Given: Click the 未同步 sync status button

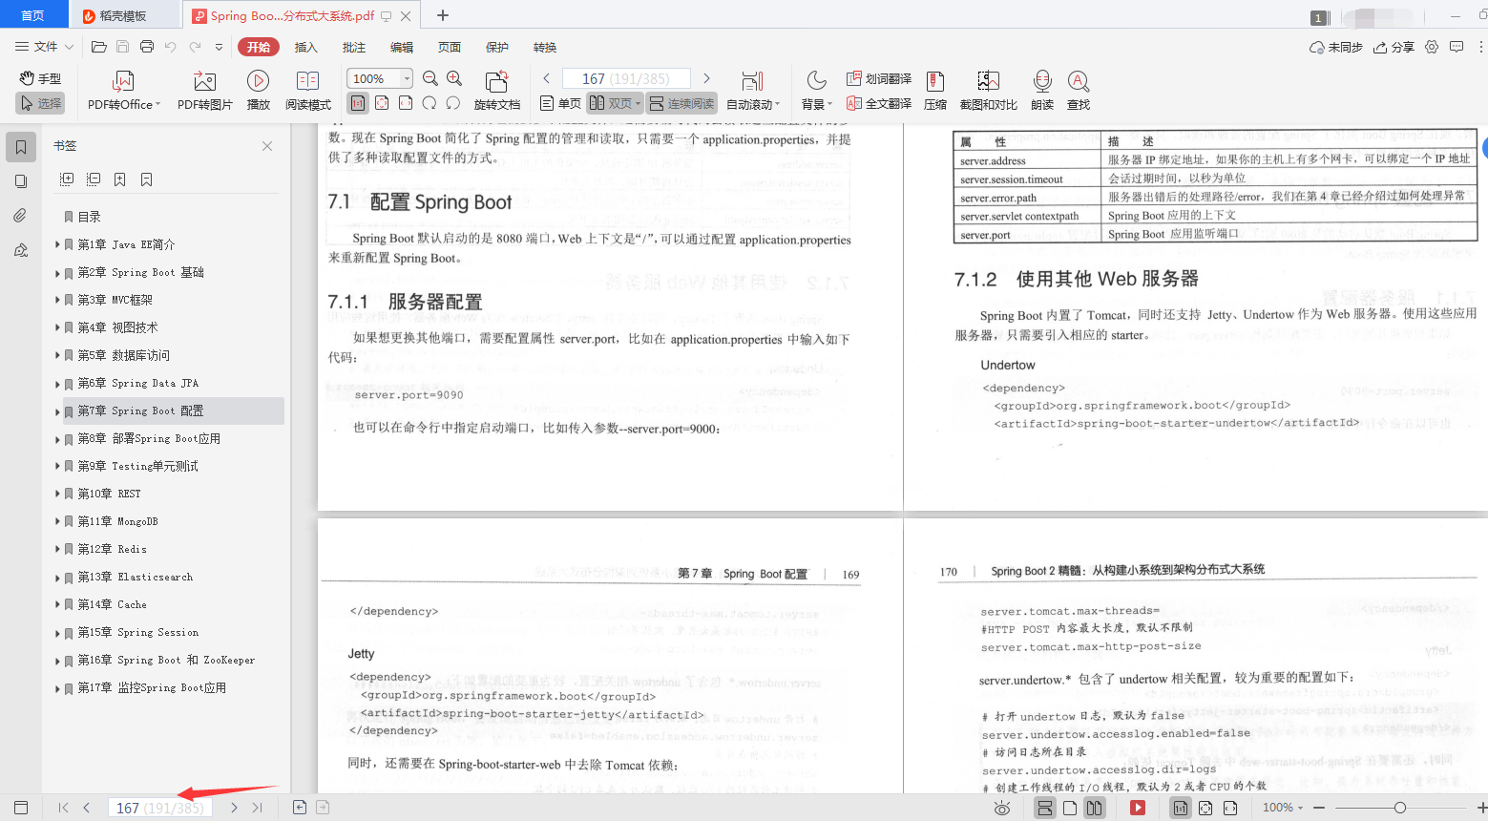Looking at the screenshot, I should click(x=1336, y=47).
